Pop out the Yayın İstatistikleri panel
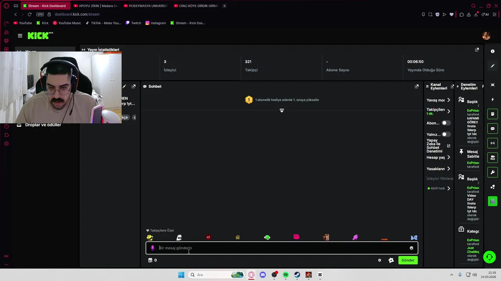Image resolution: width=501 pixels, height=281 pixels. point(477,50)
